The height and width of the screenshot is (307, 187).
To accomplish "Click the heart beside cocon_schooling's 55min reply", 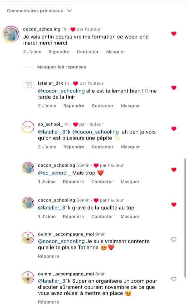I will point(174,170).
